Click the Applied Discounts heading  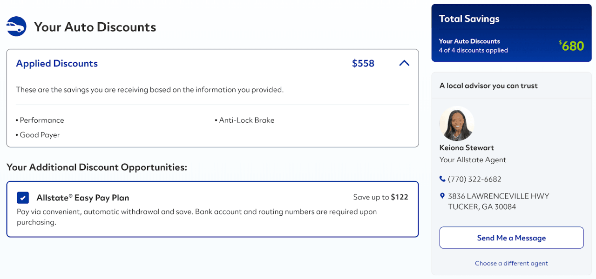point(57,63)
